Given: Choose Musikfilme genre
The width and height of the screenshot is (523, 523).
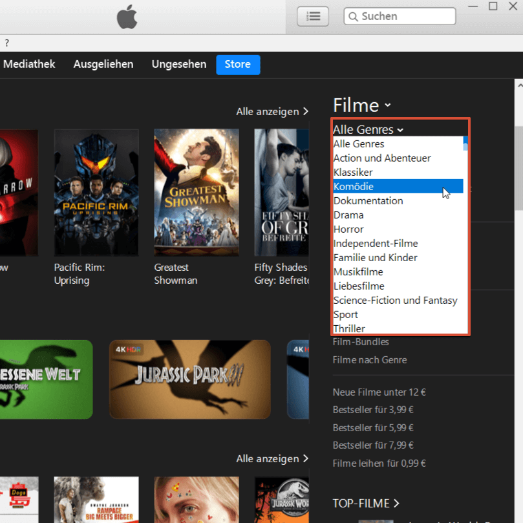Looking at the screenshot, I should (398, 272).
